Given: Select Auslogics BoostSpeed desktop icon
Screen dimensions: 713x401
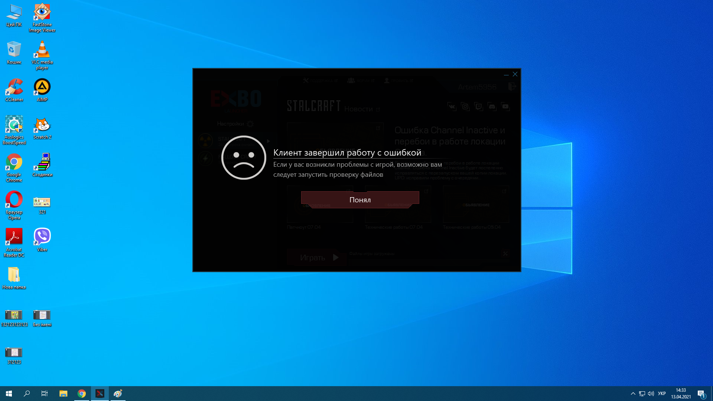Looking at the screenshot, I should [x=14, y=130].
